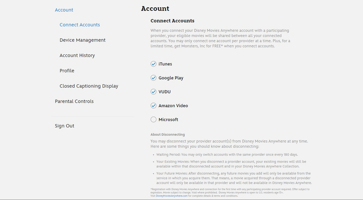
Task: Toggle the VUDU connected checkbox
Action: pos(153,92)
